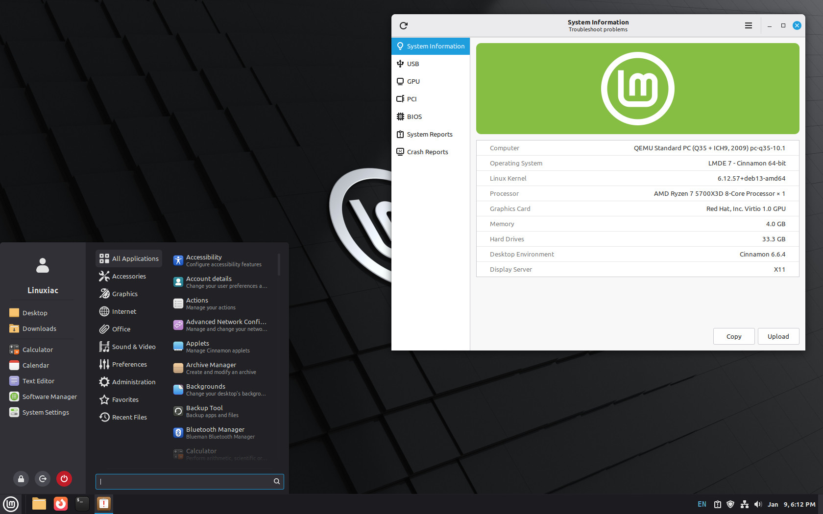823x514 pixels.
Task: Click the lock screen icon
Action: point(21,479)
